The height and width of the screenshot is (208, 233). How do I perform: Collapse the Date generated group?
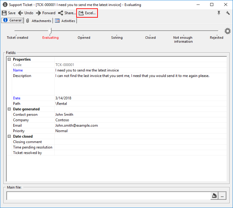pyautogui.click(x=9, y=109)
